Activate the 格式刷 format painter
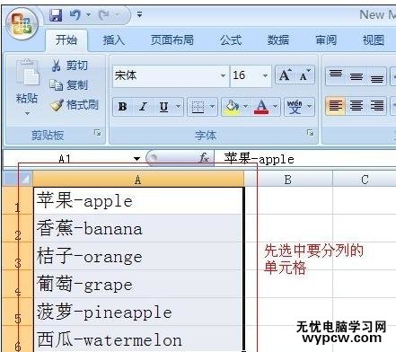The image size is (396, 352). pos(75,105)
